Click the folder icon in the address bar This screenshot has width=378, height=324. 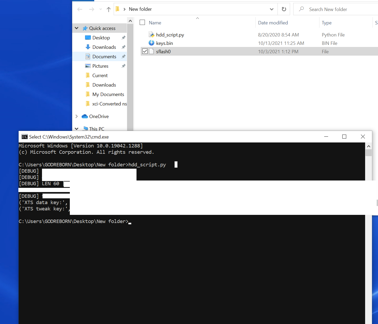(x=118, y=9)
